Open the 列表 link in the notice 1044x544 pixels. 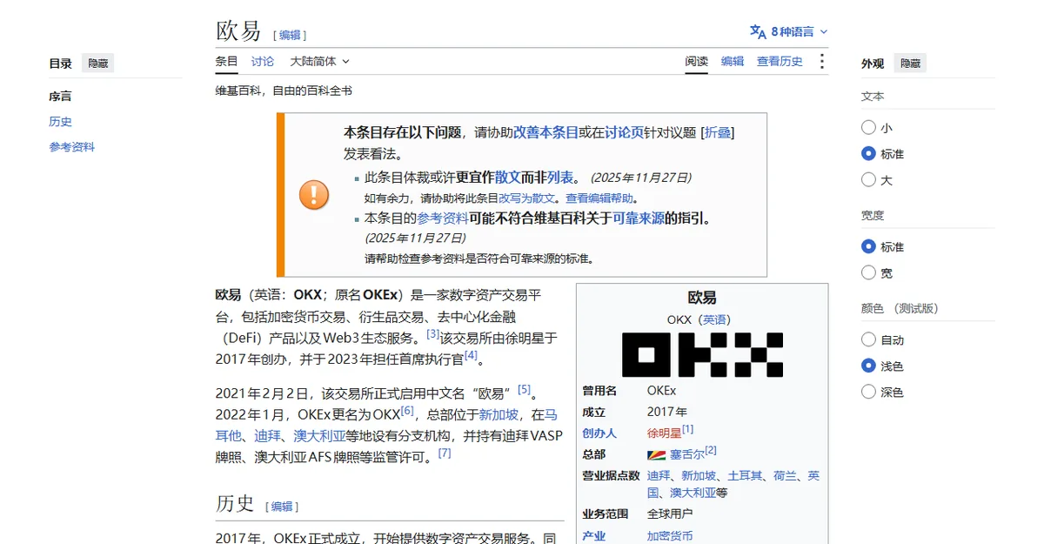click(560, 177)
